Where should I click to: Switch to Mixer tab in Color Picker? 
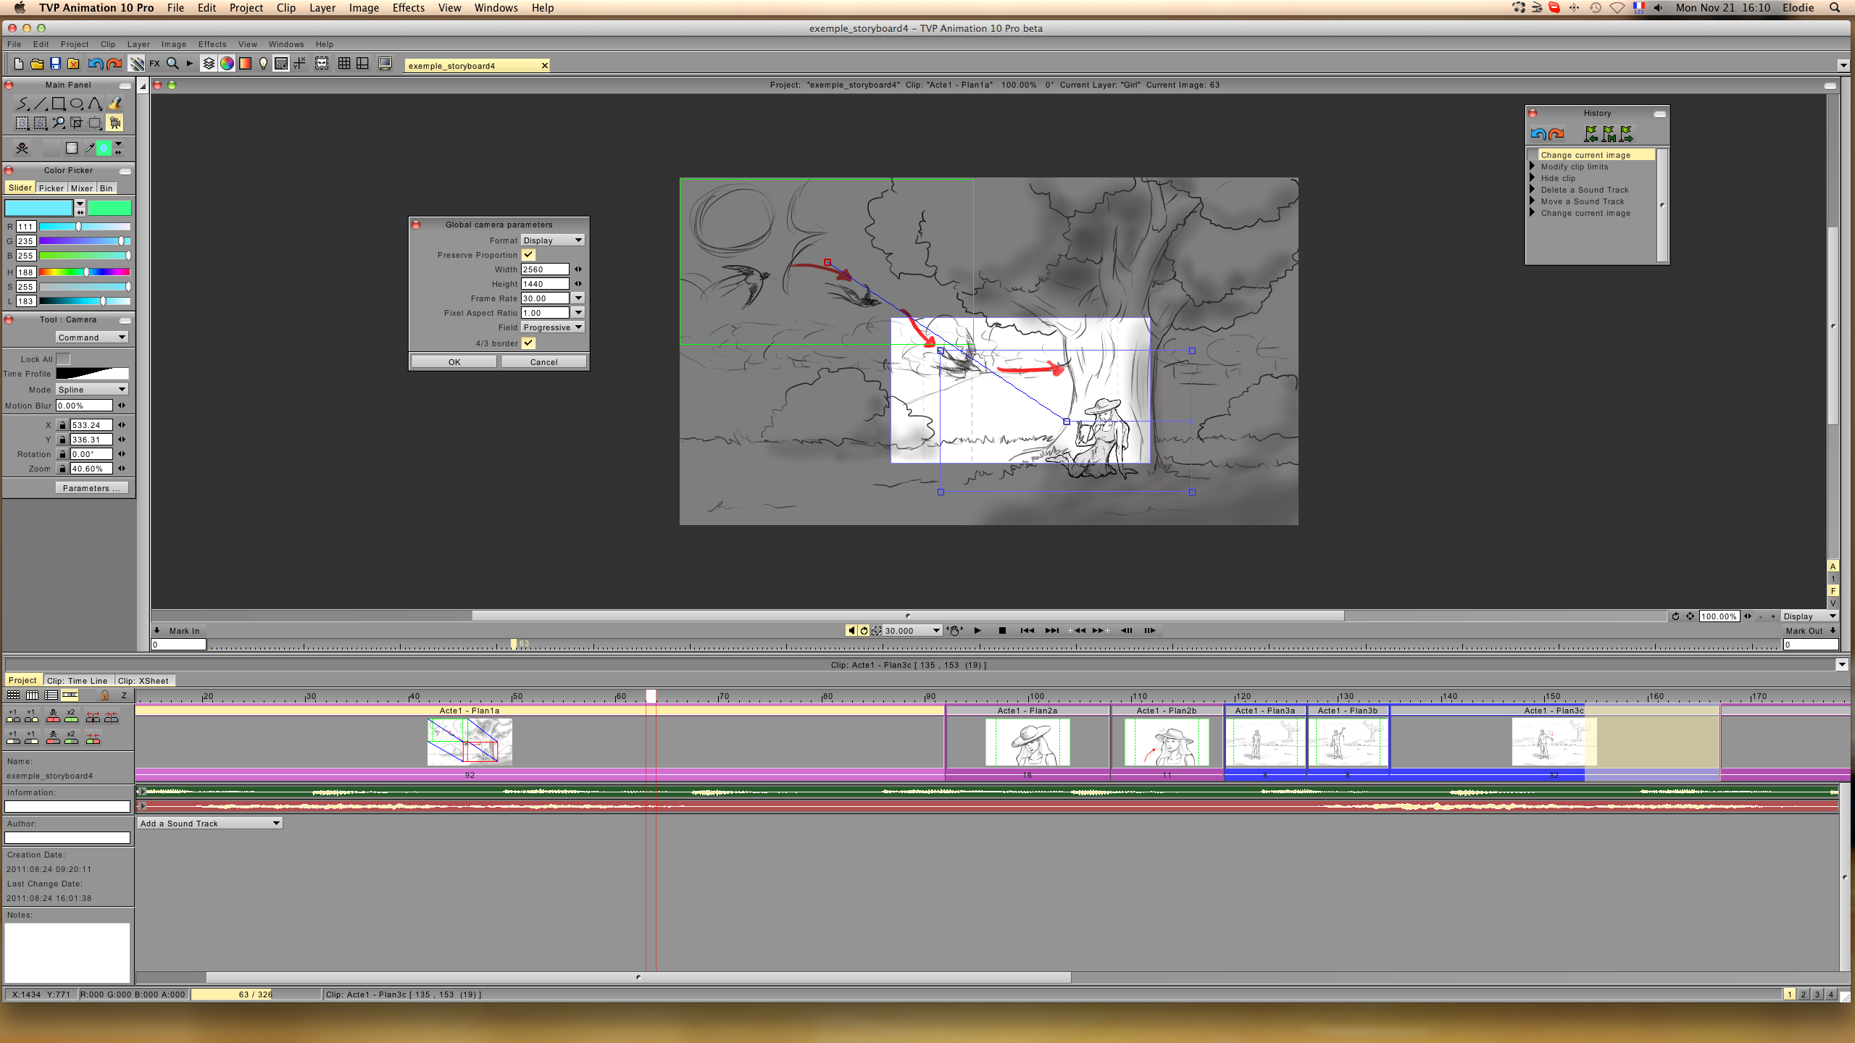(82, 188)
